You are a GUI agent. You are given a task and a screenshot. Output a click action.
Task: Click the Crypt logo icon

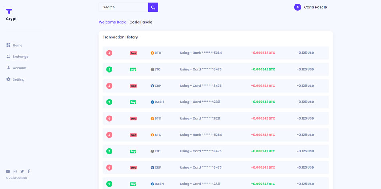(x=9, y=12)
